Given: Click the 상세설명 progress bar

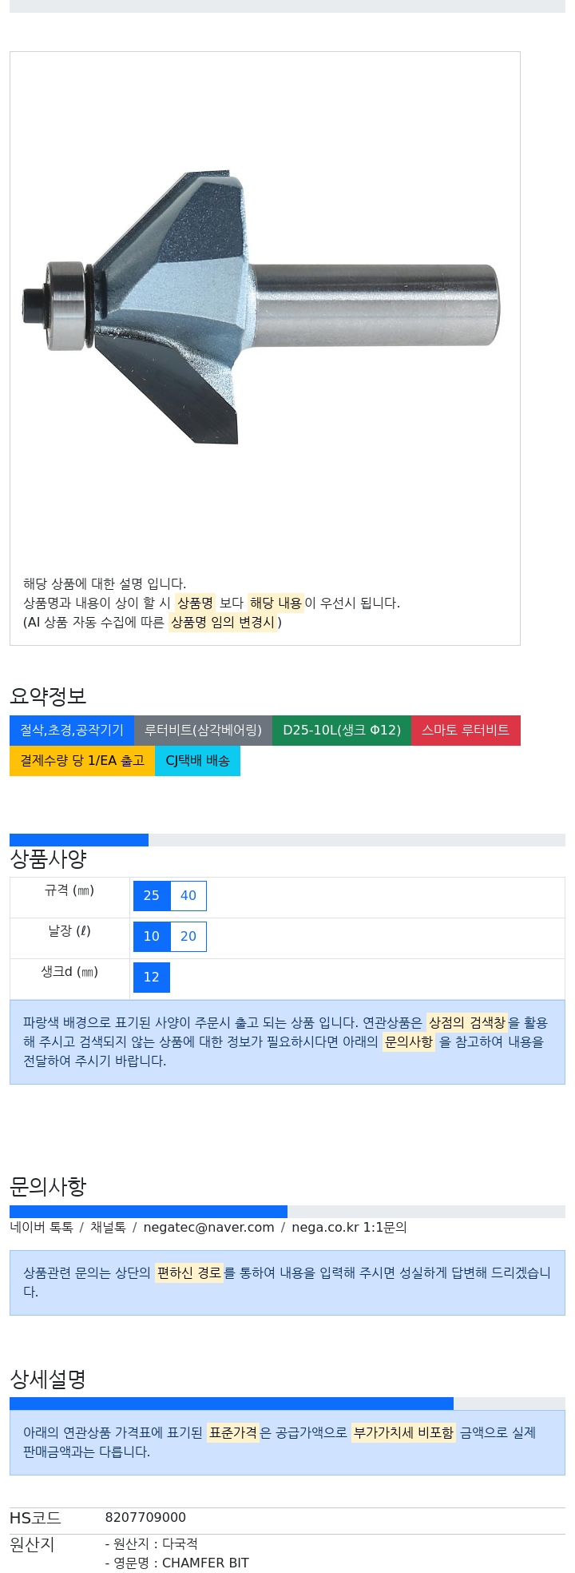Looking at the screenshot, I should coord(287,1404).
